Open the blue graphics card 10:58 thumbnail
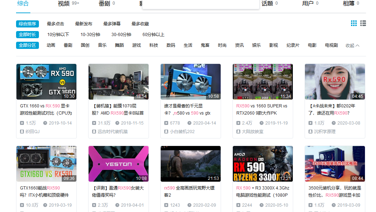 [x=191, y=82]
